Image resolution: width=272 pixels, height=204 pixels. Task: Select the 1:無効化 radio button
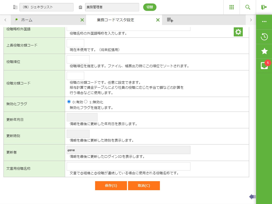pyautogui.click(x=86, y=102)
